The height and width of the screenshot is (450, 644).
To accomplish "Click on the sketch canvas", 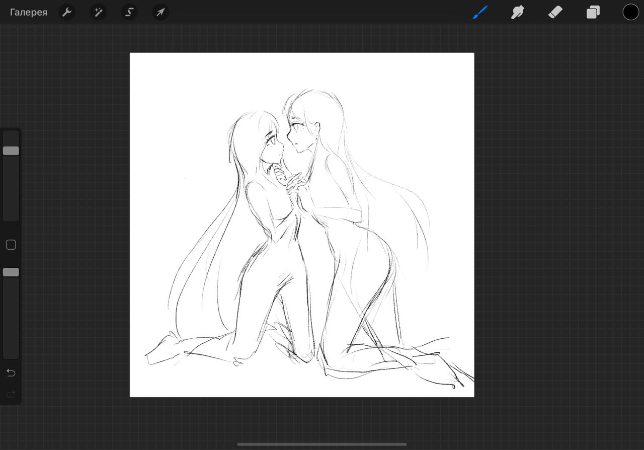I will tap(302, 225).
